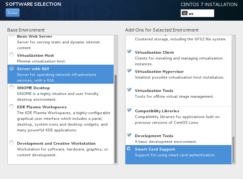Toggle the Development Tools checkbox
The height and width of the screenshot is (179, 243).
click(x=129, y=135)
